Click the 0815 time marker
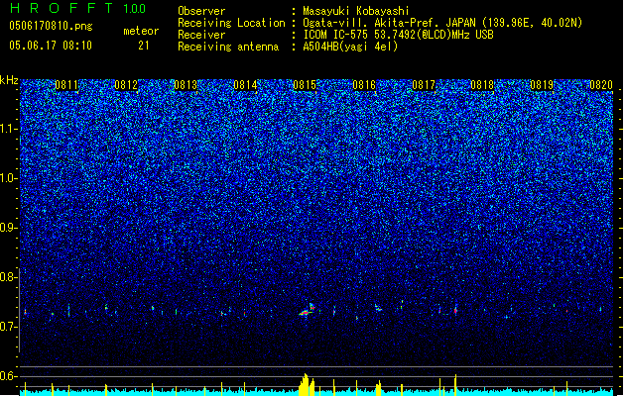This screenshot has width=624, height=396. tap(305, 85)
